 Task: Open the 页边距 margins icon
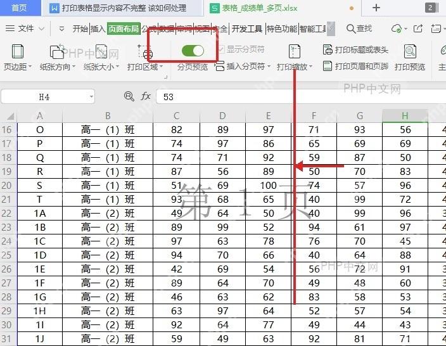(x=17, y=51)
